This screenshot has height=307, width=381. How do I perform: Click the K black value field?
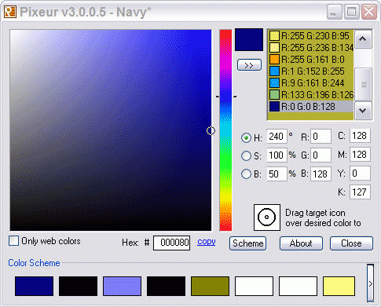coord(360,192)
